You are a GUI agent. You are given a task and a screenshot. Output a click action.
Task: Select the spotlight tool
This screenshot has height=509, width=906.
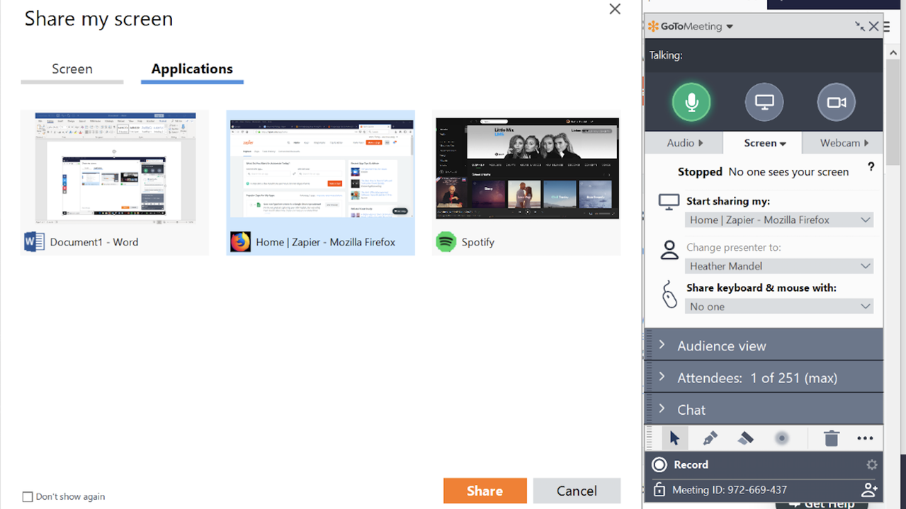781,438
